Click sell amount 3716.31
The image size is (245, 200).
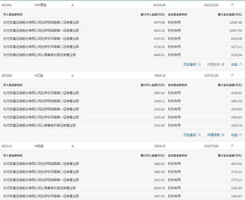[x=237, y=172]
